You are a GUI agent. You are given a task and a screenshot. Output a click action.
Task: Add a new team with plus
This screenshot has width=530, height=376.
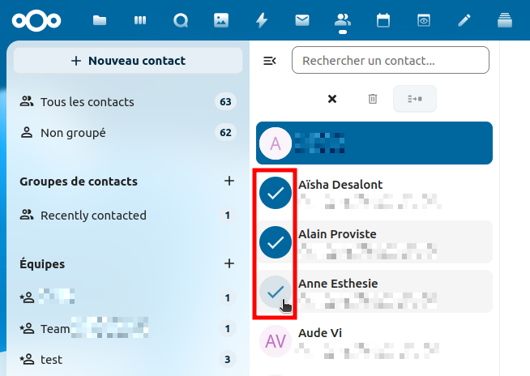(229, 264)
